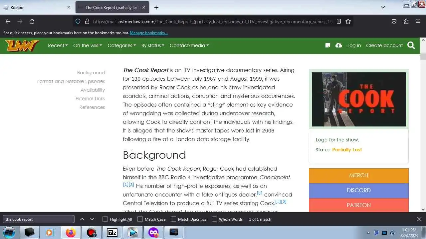This screenshot has width=426, height=239.
Task: Close the find bar
Action: click(419, 219)
